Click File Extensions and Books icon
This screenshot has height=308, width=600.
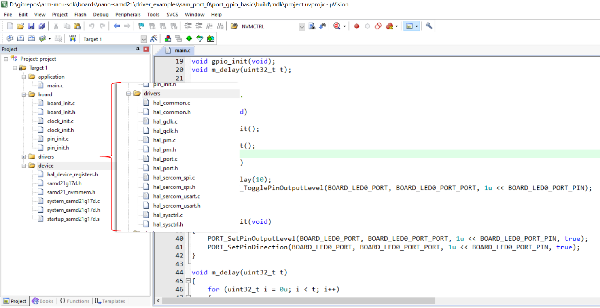tap(168, 39)
